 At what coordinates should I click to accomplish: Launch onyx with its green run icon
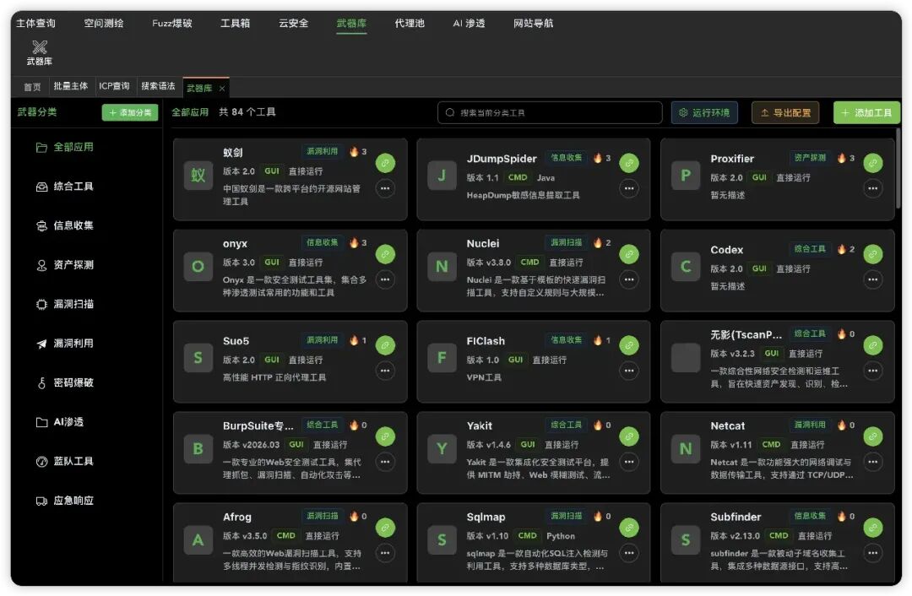coord(385,254)
